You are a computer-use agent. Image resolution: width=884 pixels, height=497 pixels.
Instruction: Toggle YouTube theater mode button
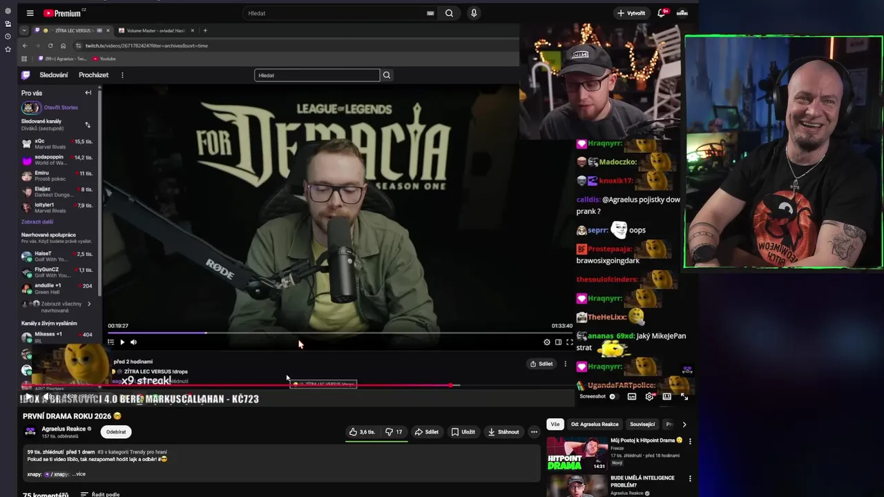666,397
